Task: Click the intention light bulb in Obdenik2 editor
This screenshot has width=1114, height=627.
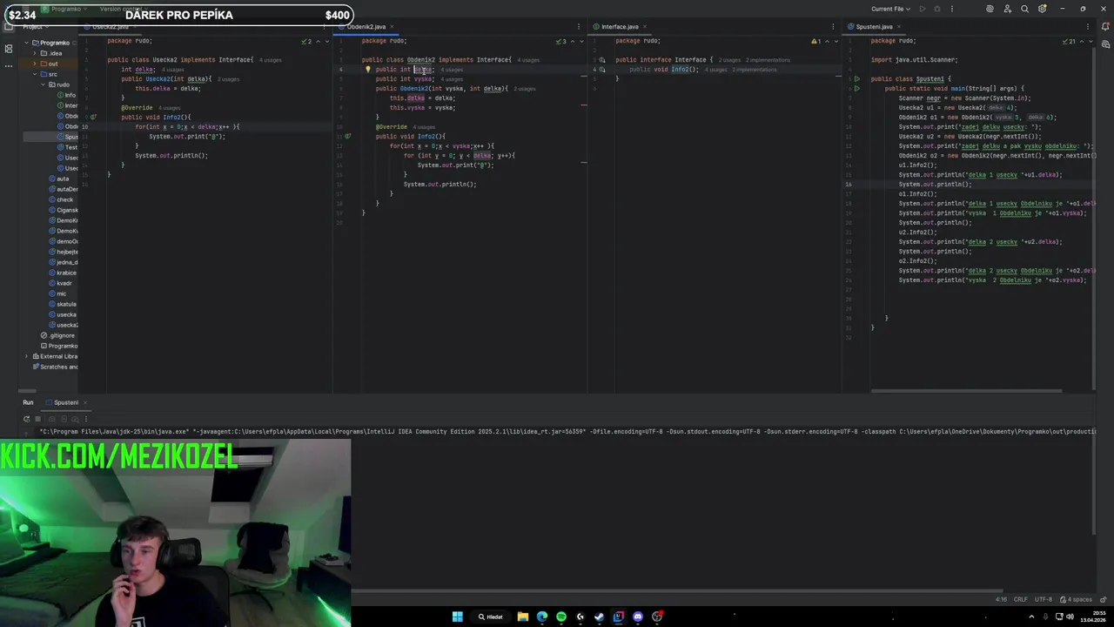Action: 367,70
